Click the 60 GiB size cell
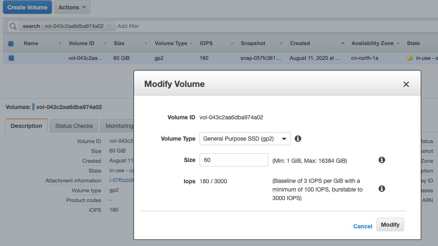This screenshot has height=246, width=438. [x=122, y=58]
